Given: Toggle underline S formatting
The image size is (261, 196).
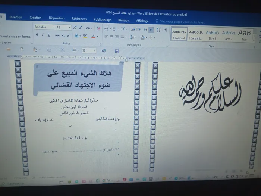Looking at the screenshot, I should (x=48, y=35).
